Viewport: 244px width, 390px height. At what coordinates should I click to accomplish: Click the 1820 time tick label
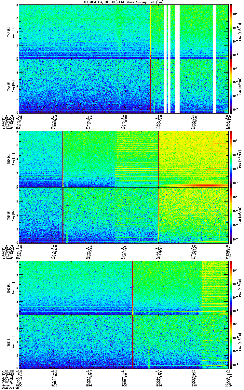54,386
